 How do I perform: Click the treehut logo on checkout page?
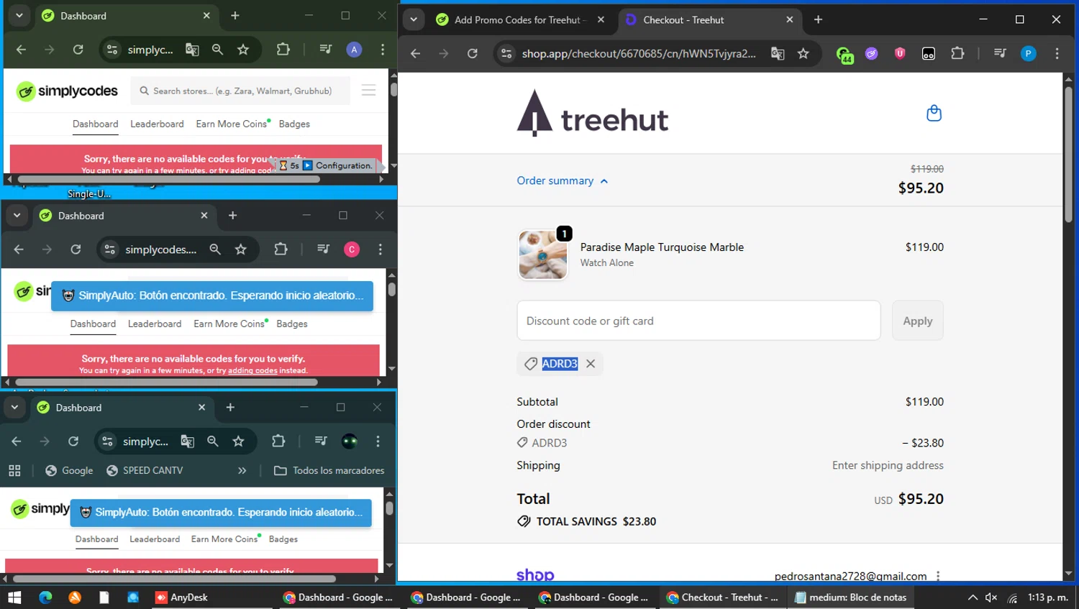[x=593, y=114]
